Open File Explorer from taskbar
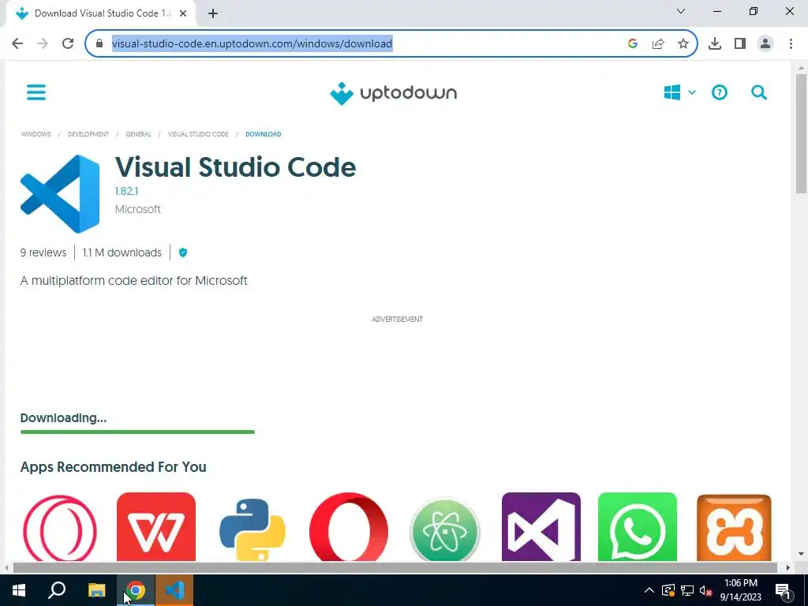 point(96,590)
